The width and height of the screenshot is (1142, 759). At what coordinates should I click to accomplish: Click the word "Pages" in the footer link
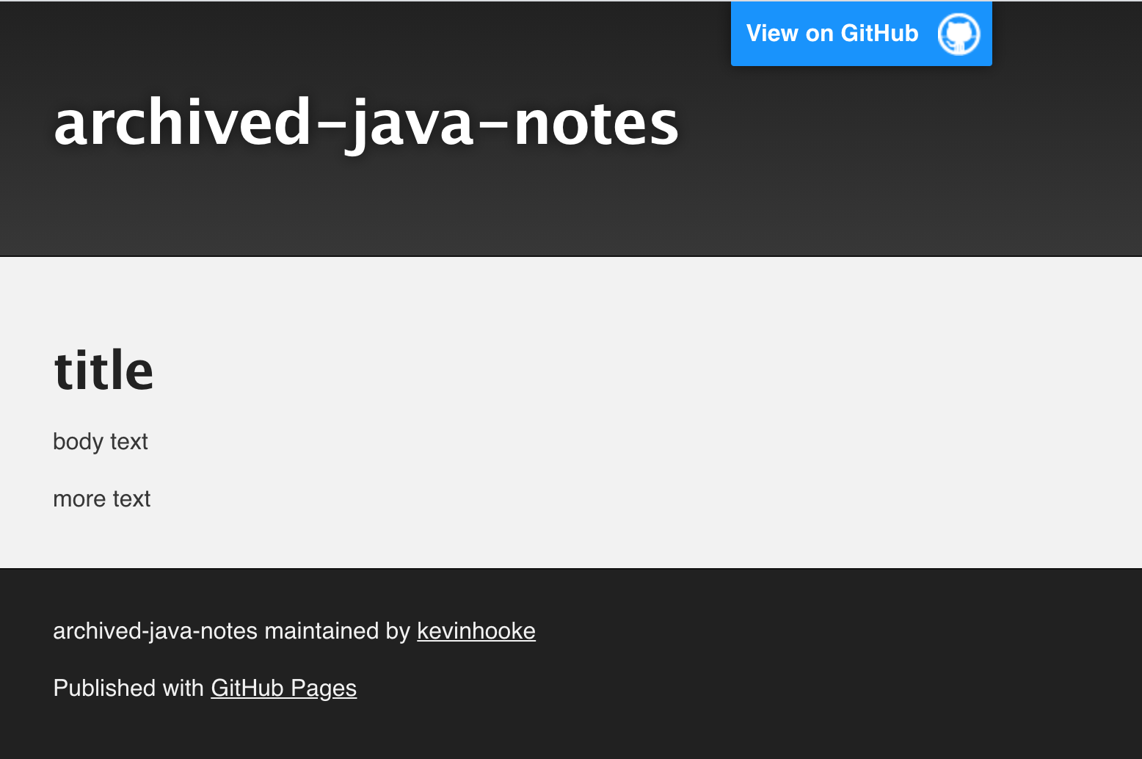click(x=324, y=689)
